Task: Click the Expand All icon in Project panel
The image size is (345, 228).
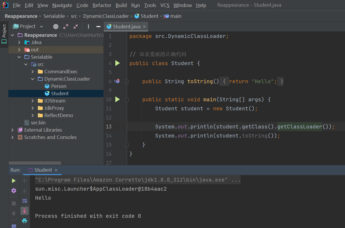Action: [x=66, y=27]
